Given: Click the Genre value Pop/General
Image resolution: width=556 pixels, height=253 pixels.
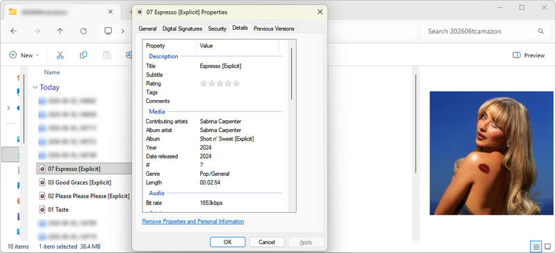Looking at the screenshot, I should (215, 174).
